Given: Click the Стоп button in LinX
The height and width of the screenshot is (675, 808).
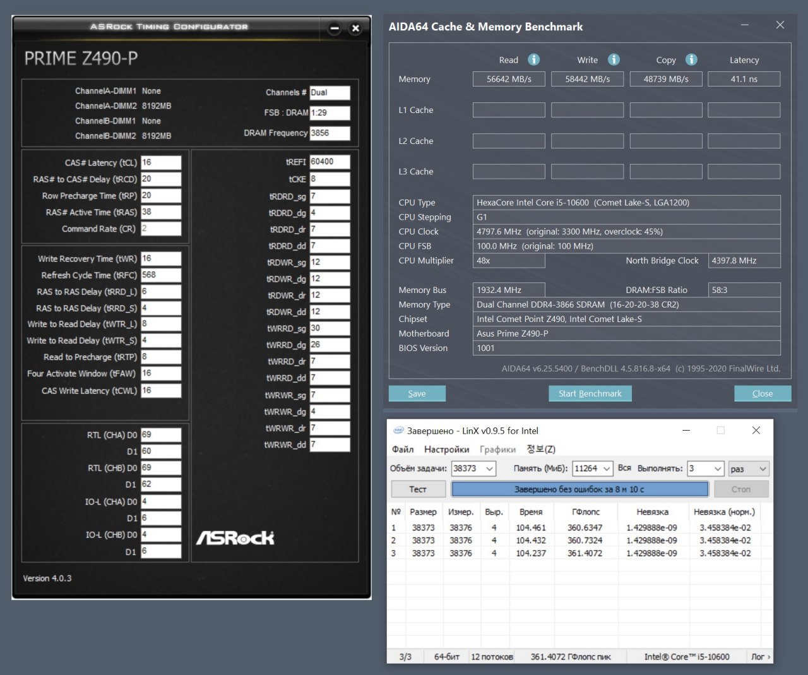Looking at the screenshot, I should click(741, 489).
